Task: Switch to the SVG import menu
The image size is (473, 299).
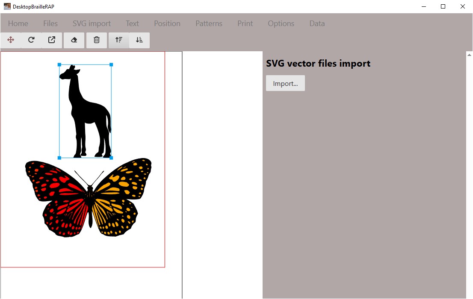Action: click(x=92, y=23)
